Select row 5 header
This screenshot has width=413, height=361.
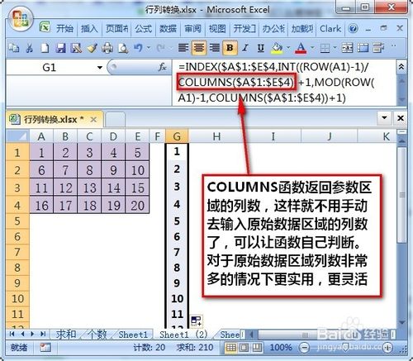[17, 221]
